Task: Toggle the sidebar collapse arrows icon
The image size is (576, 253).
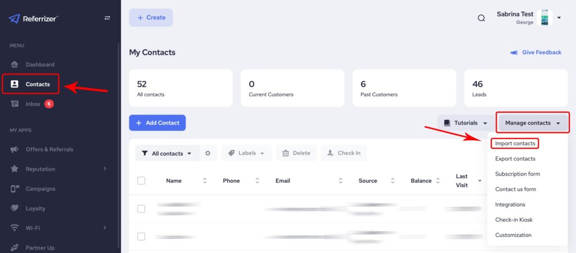Action: click(x=107, y=18)
